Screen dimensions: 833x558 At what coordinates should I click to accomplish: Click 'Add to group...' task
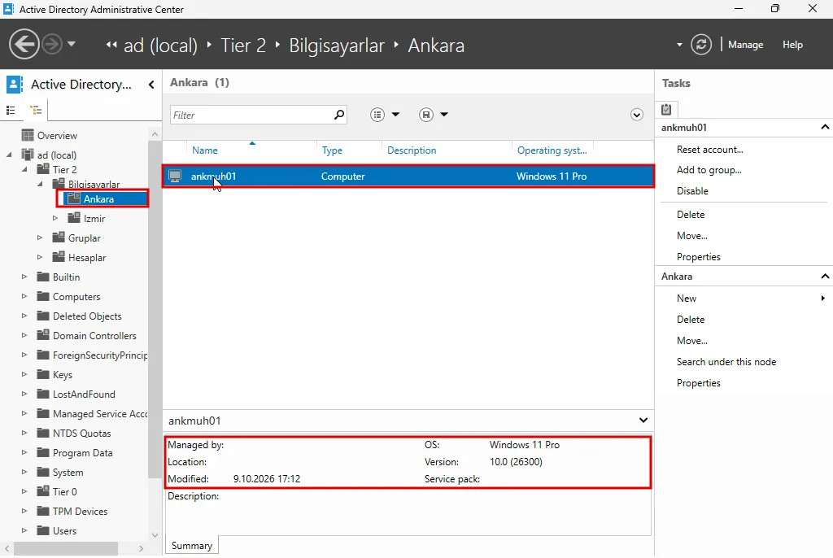709,170
